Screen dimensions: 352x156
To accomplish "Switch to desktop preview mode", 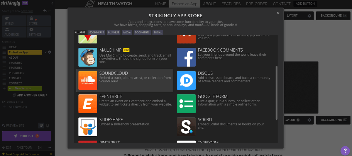I will pos(41,126).
